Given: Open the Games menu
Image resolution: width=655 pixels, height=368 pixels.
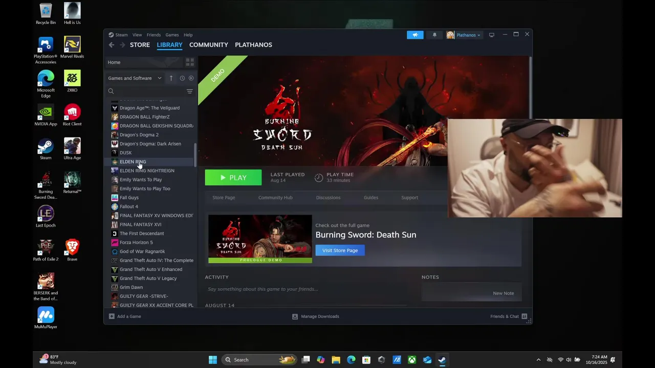Looking at the screenshot, I should (x=172, y=35).
